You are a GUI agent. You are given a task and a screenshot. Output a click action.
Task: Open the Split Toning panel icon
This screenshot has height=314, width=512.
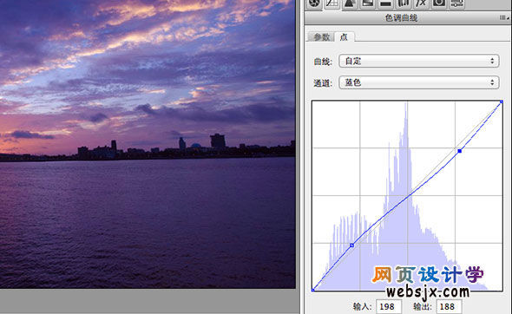pyautogui.click(x=385, y=4)
